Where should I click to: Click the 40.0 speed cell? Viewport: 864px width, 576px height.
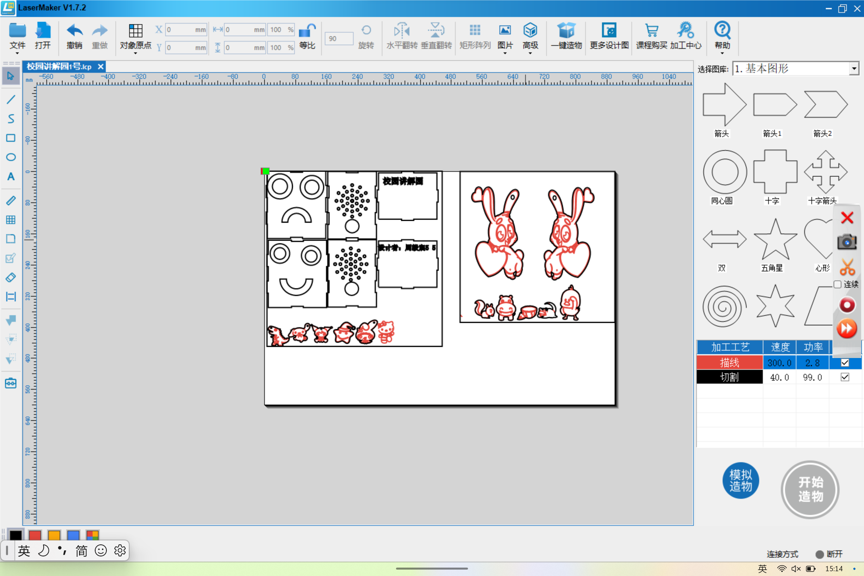pos(780,377)
